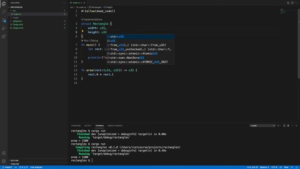
Task: Click the notifications bell in status bar
Action: point(297,167)
